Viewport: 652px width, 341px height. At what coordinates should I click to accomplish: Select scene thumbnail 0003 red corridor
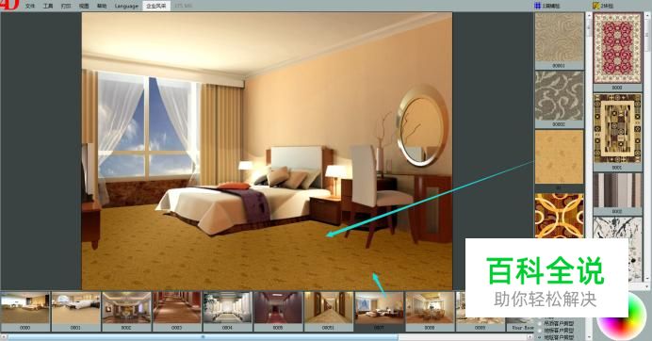click(x=177, y=311)
